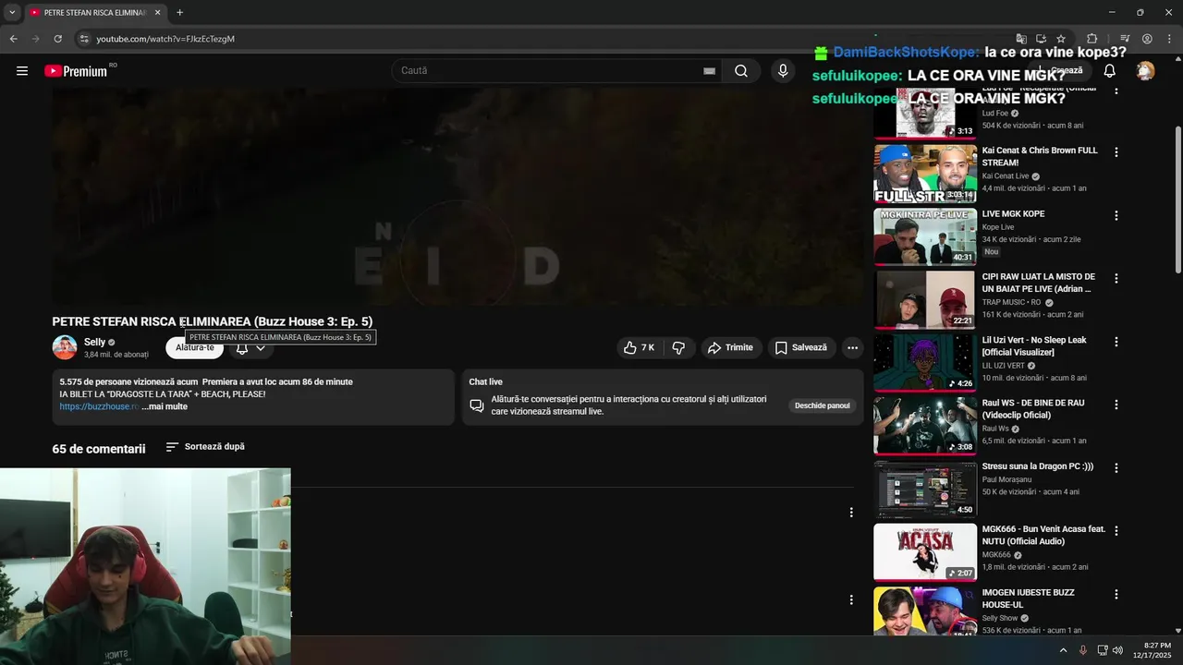Click the taskbar microphone tray icon
This screenshot has width=1183, height=665.
(x=1083, y=650)
